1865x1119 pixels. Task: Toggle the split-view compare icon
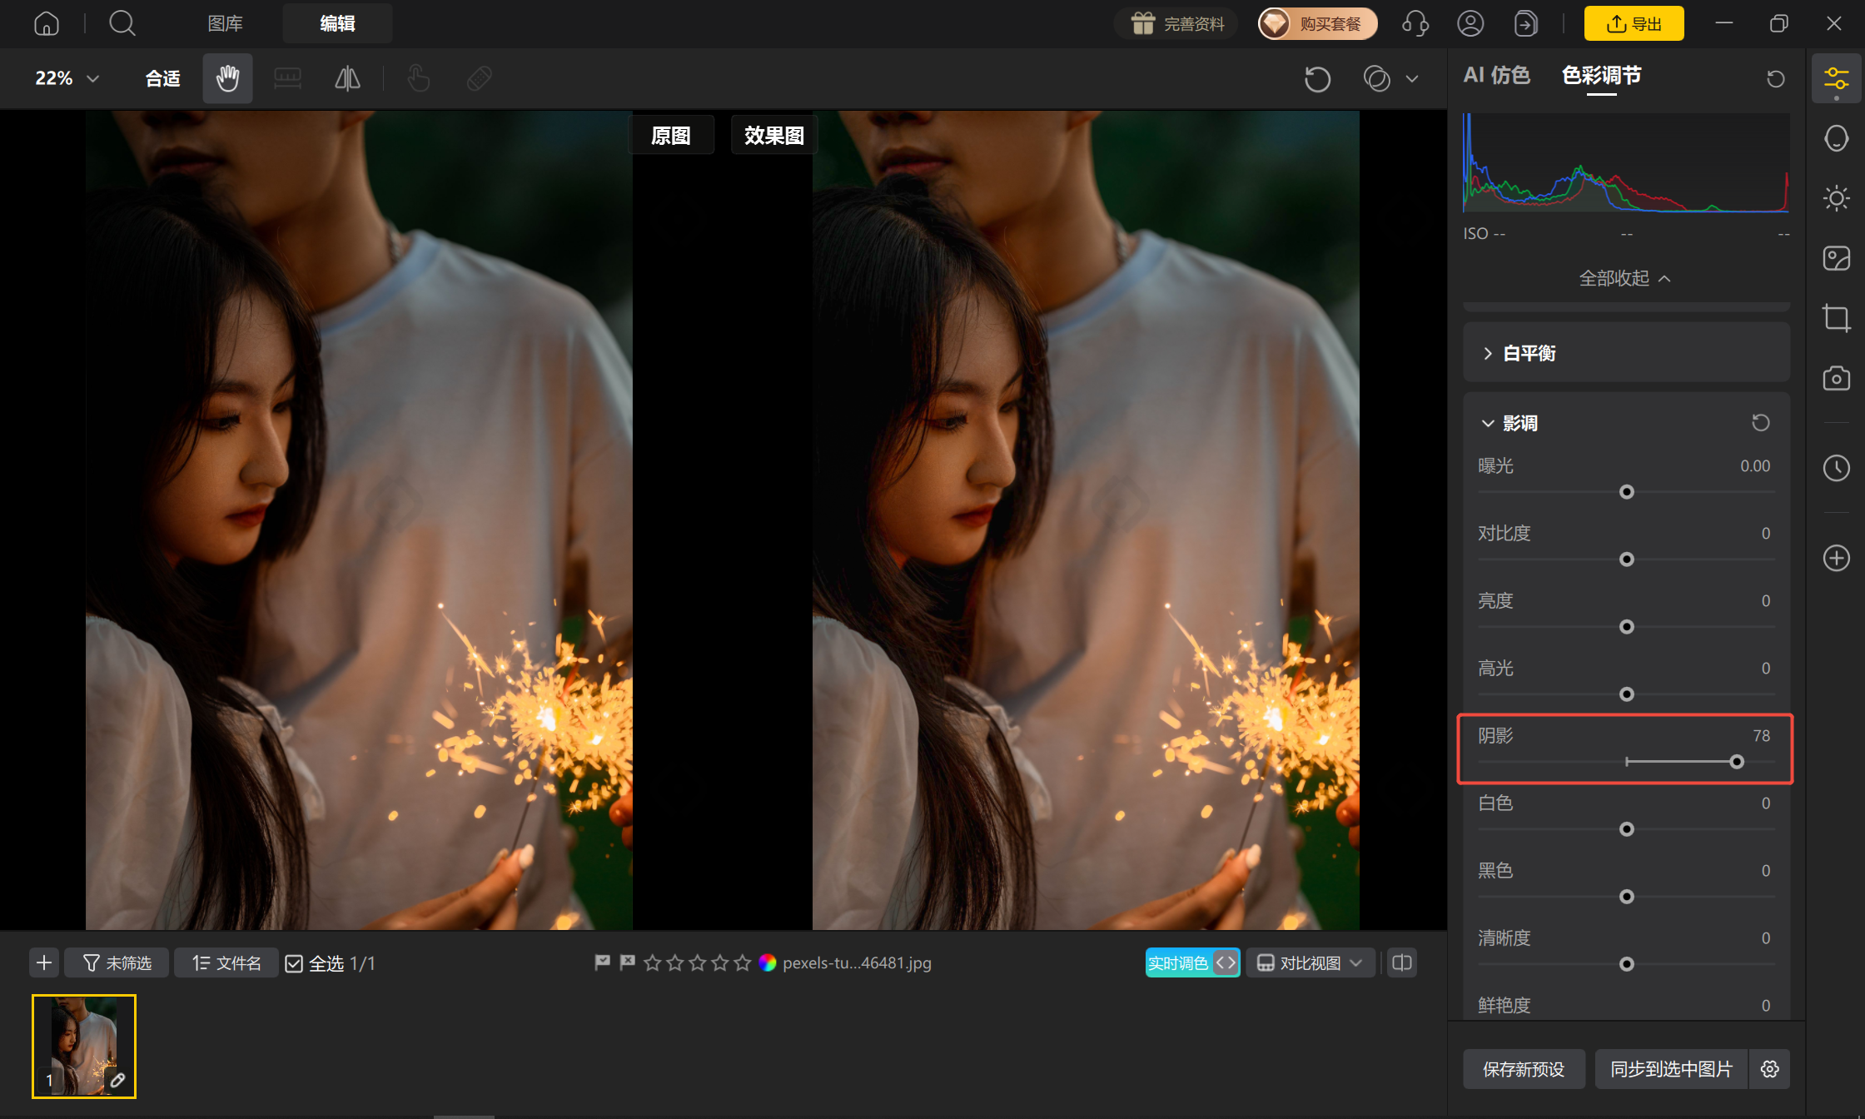click(1402, 963)
